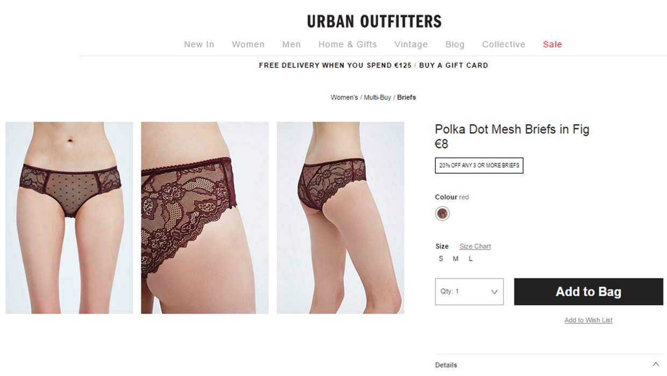This screenshot has height=376, width=667.
Task: Visit the Sale section
Action: tap(552, 44)
